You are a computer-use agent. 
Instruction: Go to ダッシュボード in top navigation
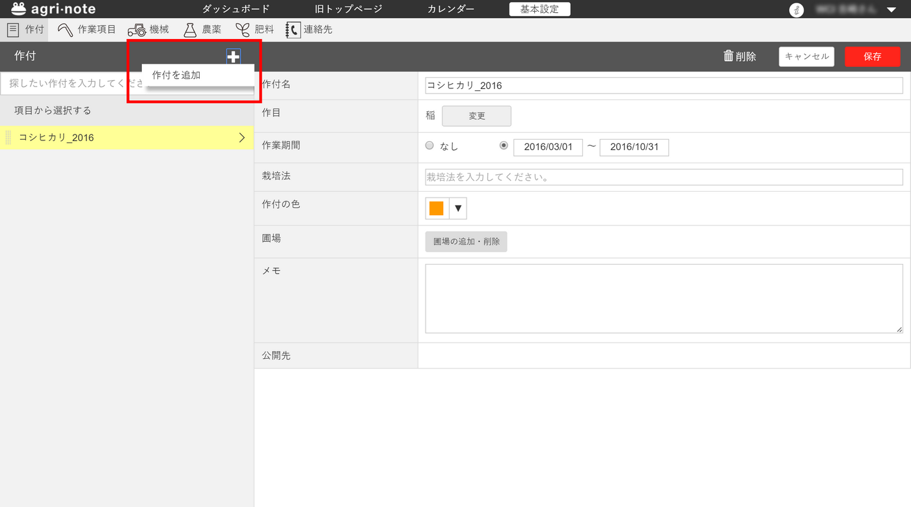[x=236, y=9]
